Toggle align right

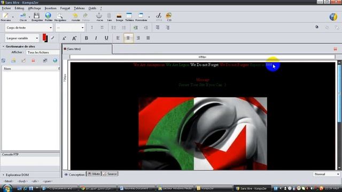pyautogui.click(x=138, y=38)
